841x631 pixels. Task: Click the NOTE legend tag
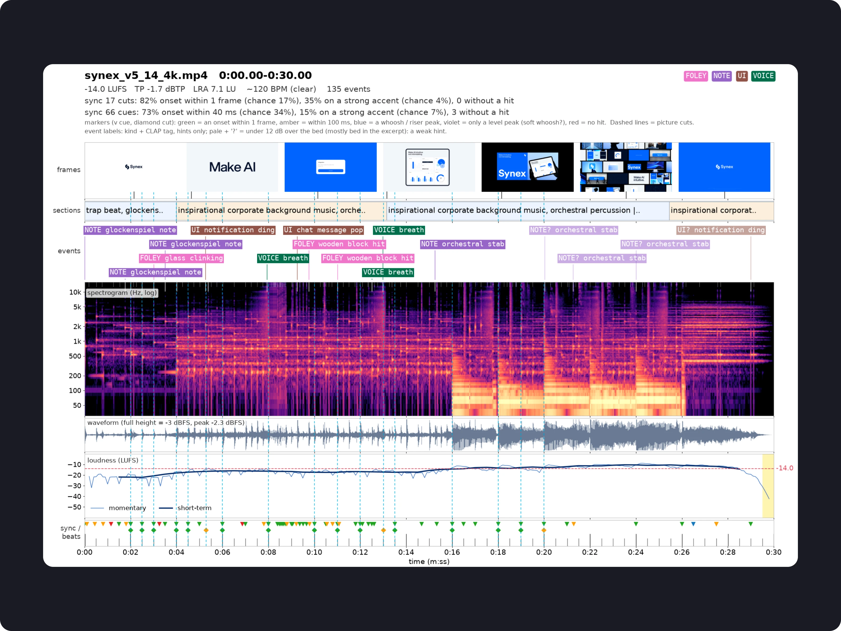click(x=721, y=76)
